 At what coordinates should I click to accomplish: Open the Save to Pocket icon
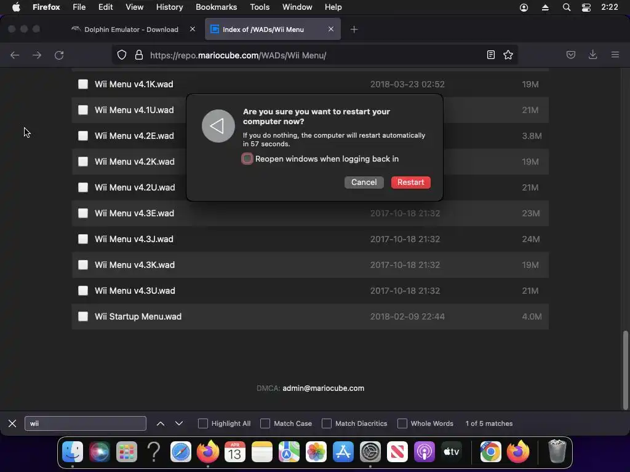click(571, 55)
